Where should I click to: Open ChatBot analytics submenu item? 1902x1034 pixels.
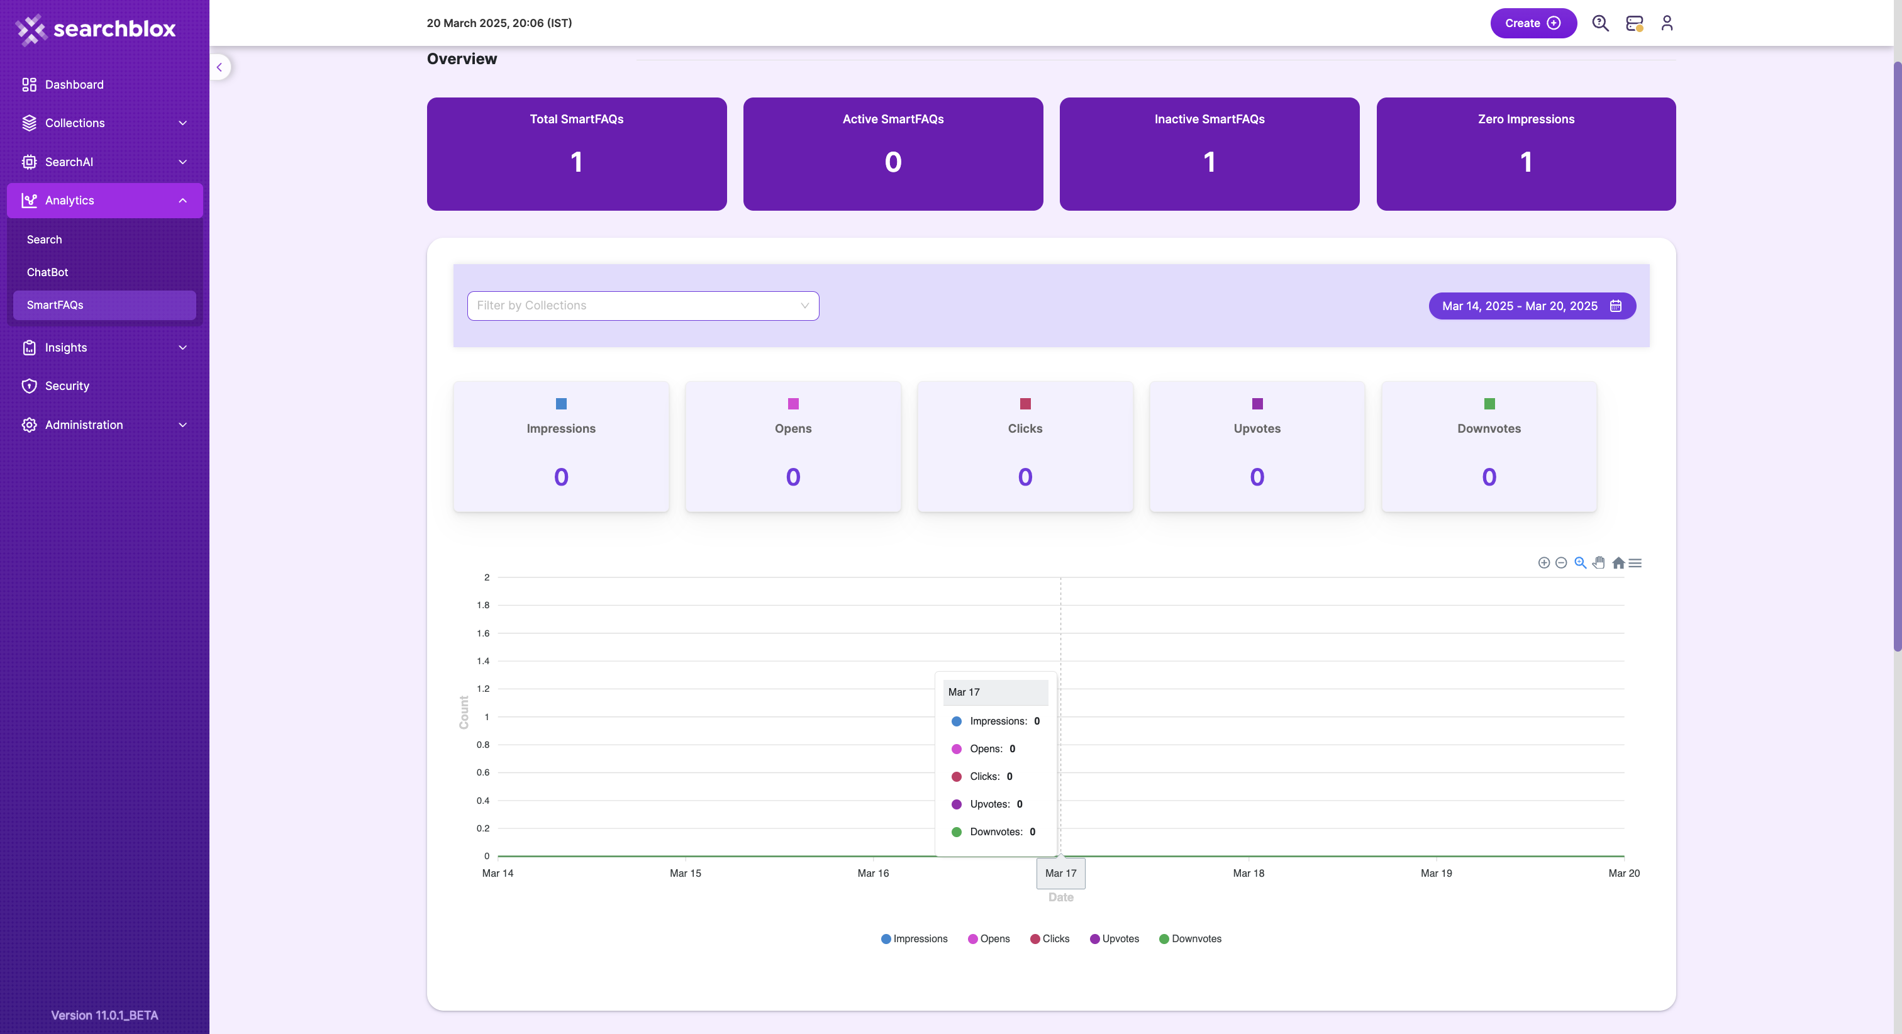click(x=47, y=272)
